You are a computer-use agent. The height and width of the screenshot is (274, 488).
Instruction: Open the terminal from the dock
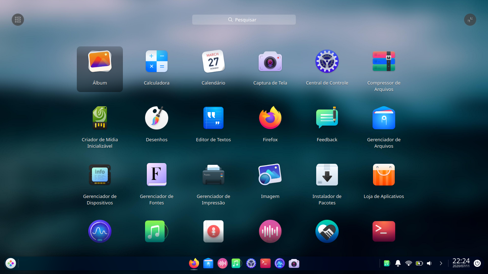pyautogui.click(x=265, y=263)
